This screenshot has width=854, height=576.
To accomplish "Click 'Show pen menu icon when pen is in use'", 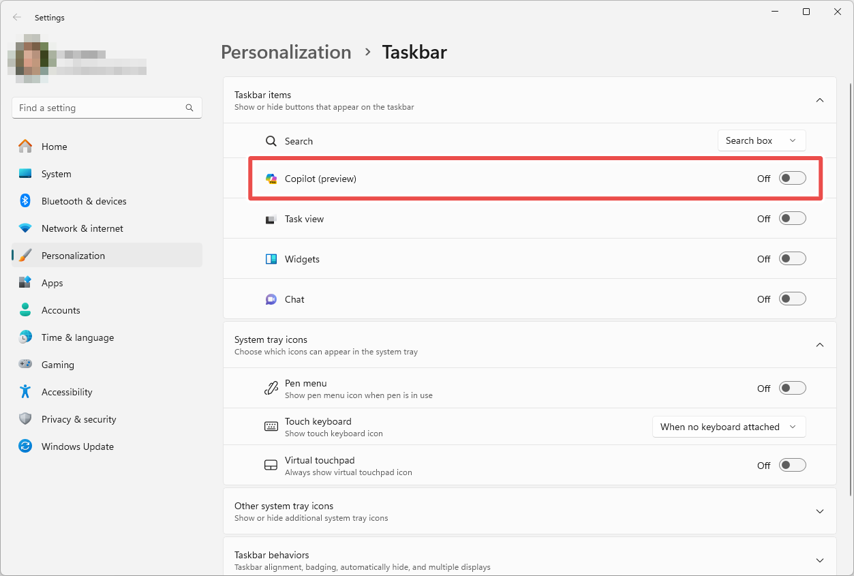I will [359, 395].
